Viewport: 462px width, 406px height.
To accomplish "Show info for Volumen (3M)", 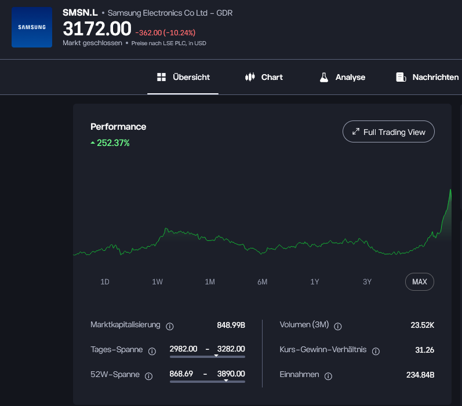I will [338, 326].
